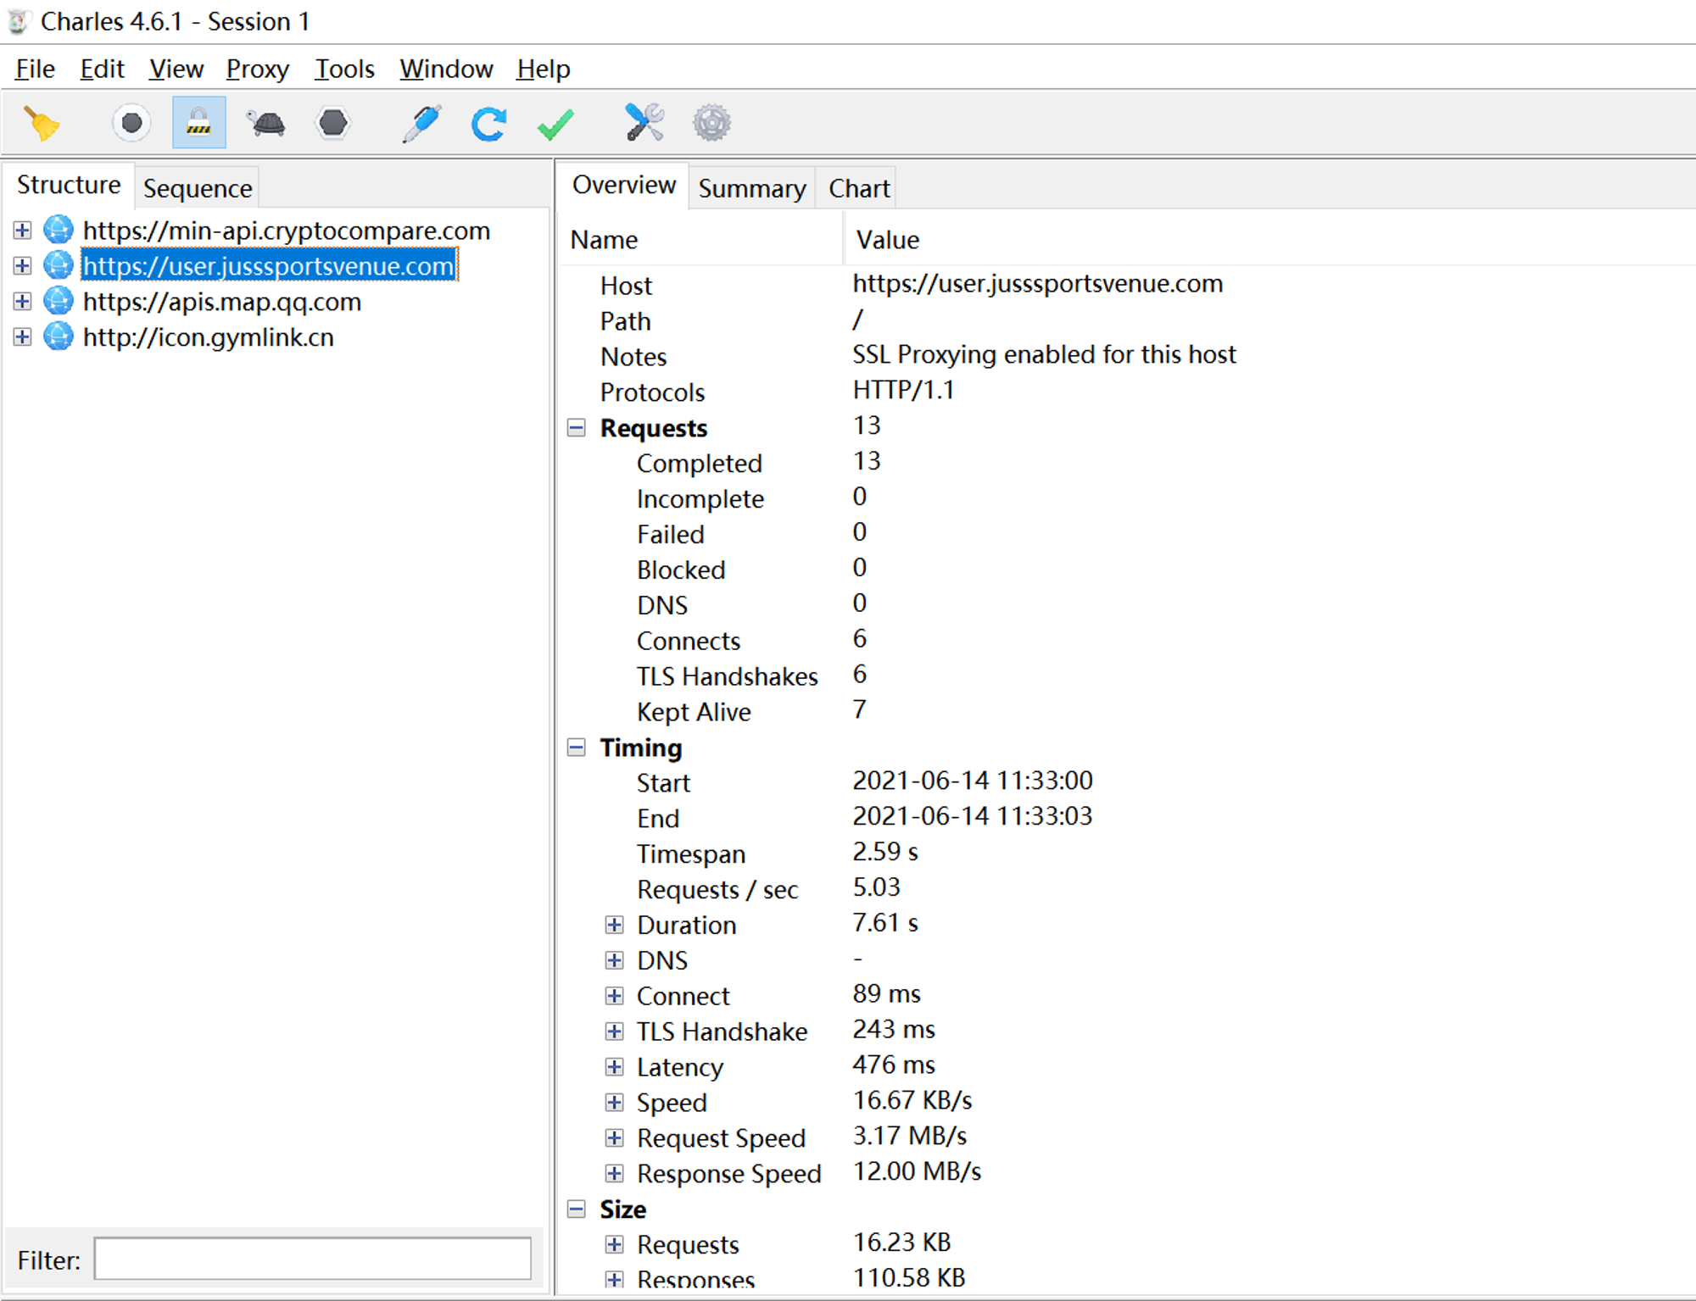1696x1301 pixels.
Task: Repeat the selected request with the refresh icon
Action: 488,124
